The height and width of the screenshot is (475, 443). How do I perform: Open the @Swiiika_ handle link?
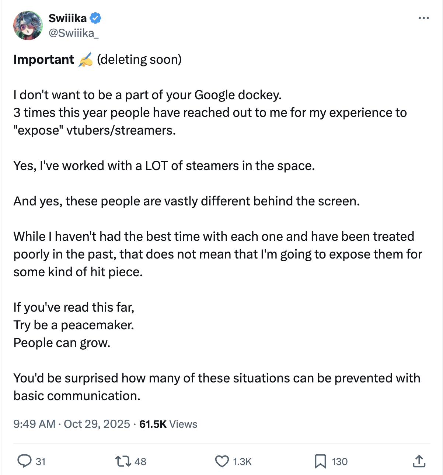[x=74, y=33]
